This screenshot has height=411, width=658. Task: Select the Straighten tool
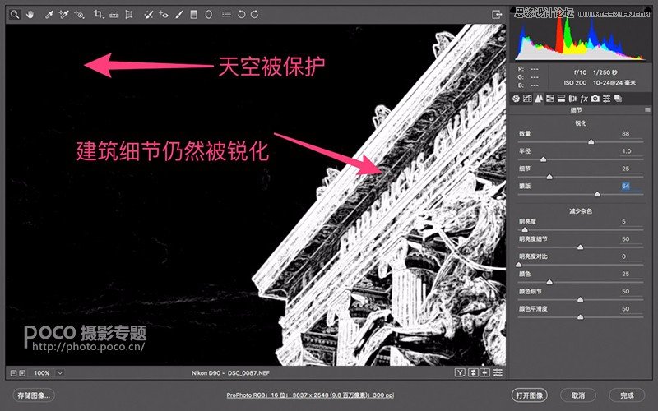(x=114, y=15)
